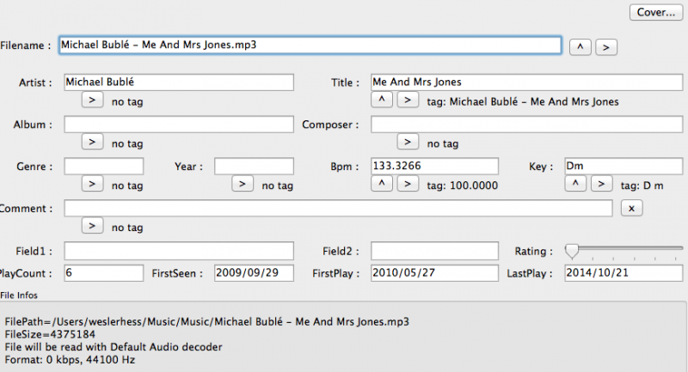Click the 'tag: 100.0000' Bpm text
The height and width of the screenshot is (372, 688).
[x=463, y=186]
